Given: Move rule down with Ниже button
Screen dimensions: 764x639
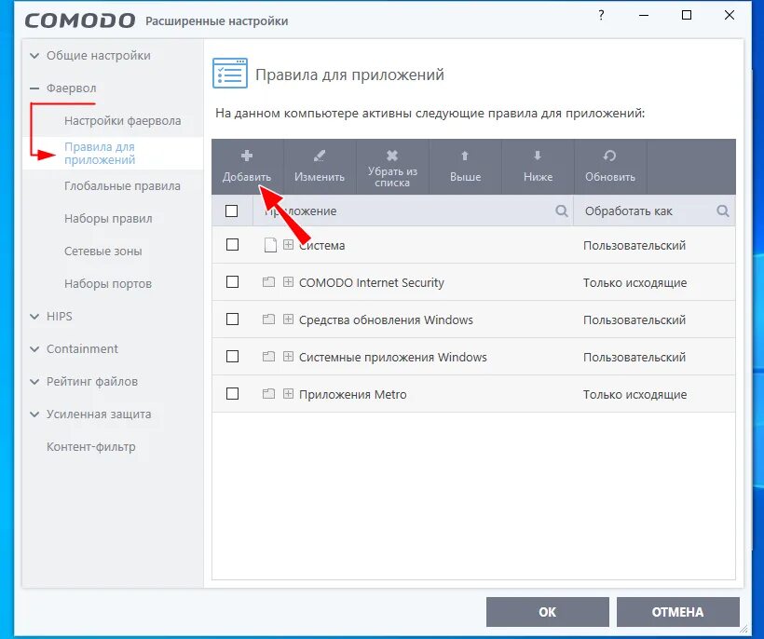Looking at the screenshot, I should pyautogui.click(x=538, y=167).
